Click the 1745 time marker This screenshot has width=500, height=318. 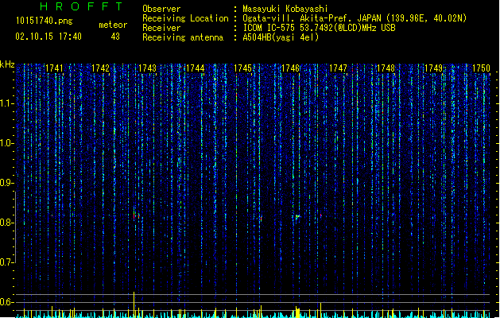tap(243, 68)
